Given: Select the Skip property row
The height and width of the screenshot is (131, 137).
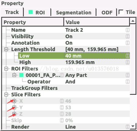Looking at the screenshot, I should tap(66, 120).
